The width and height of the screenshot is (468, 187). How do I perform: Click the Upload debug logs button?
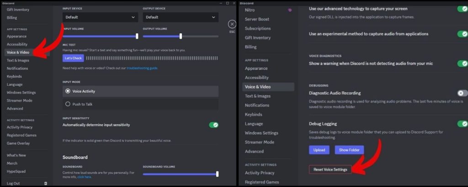[319, 150]
